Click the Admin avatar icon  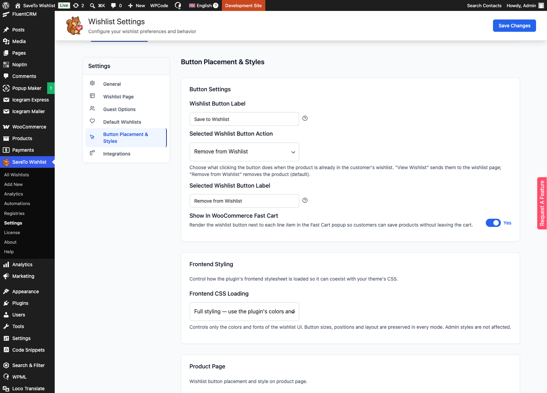[541, 5]
